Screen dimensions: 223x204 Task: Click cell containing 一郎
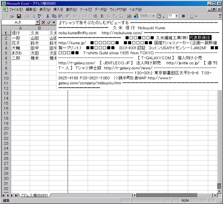(x=20, y=38)
